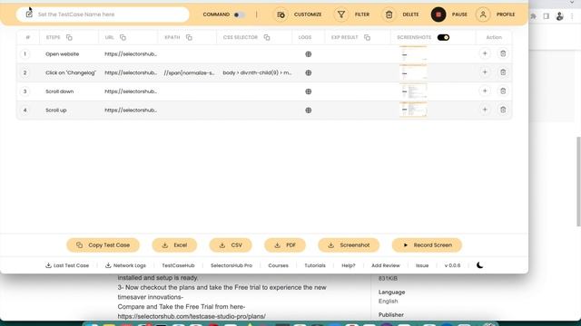This screenshot has width=581, height=326.
Task: Delete the Open website step
Action: click(503, 53)
